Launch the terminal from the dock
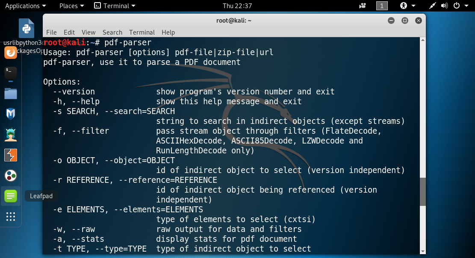Image resolution: width=475 pixels, height=258 pixels. 11,73
